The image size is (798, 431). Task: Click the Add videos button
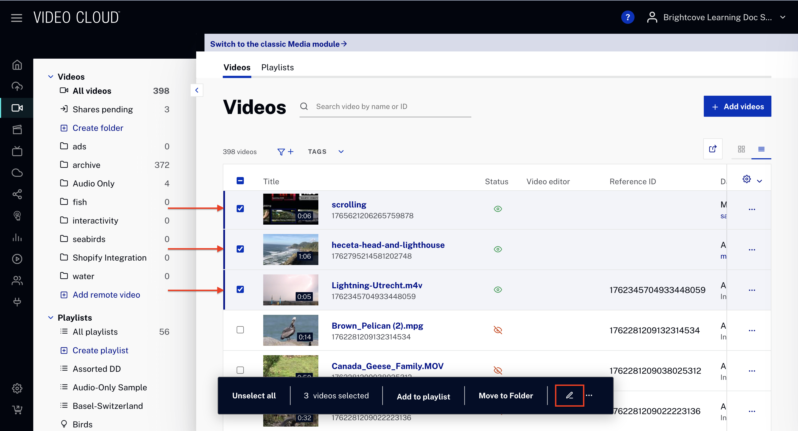(737, 107)
